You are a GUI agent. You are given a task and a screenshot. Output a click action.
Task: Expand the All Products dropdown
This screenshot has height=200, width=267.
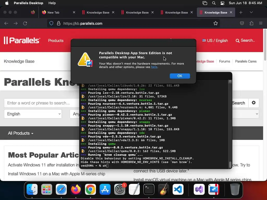[21, 133]
